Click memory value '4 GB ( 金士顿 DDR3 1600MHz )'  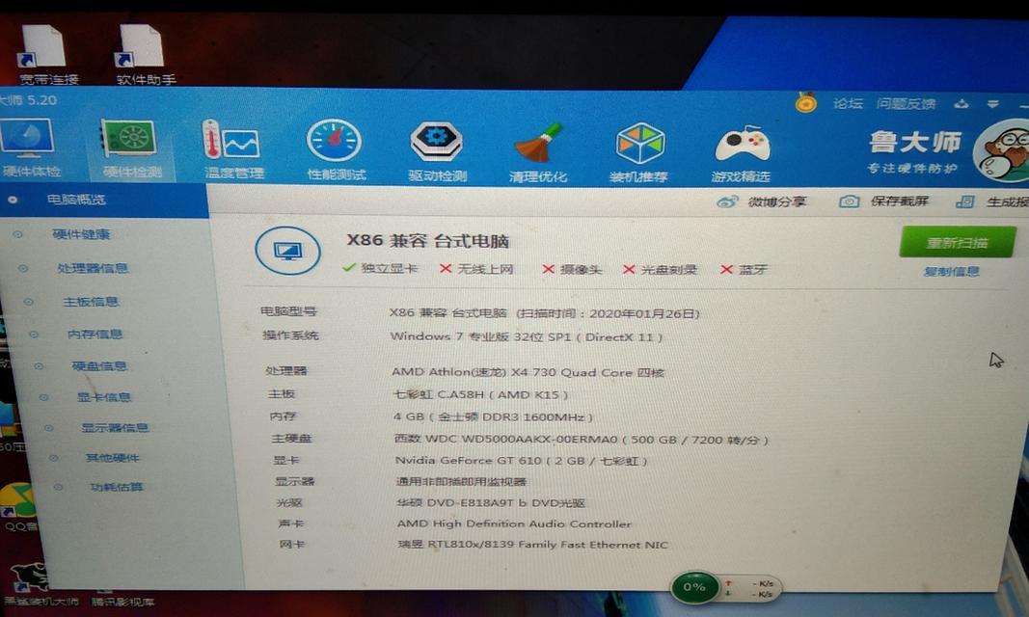coord(494,417)
